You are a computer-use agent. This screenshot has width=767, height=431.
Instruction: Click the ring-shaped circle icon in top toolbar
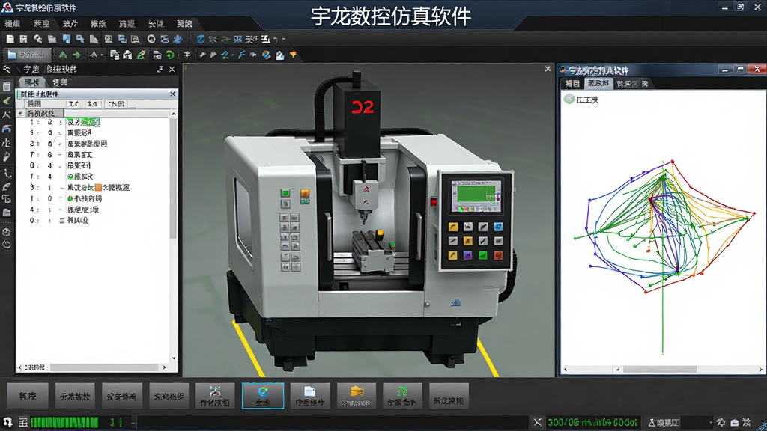151,39
